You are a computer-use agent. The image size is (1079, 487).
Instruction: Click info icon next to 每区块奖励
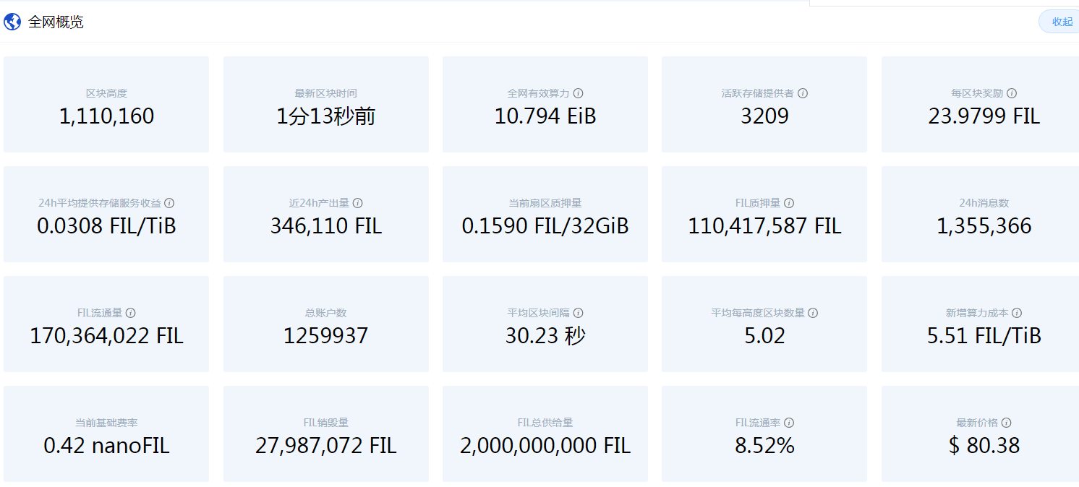pos(1012,93)
